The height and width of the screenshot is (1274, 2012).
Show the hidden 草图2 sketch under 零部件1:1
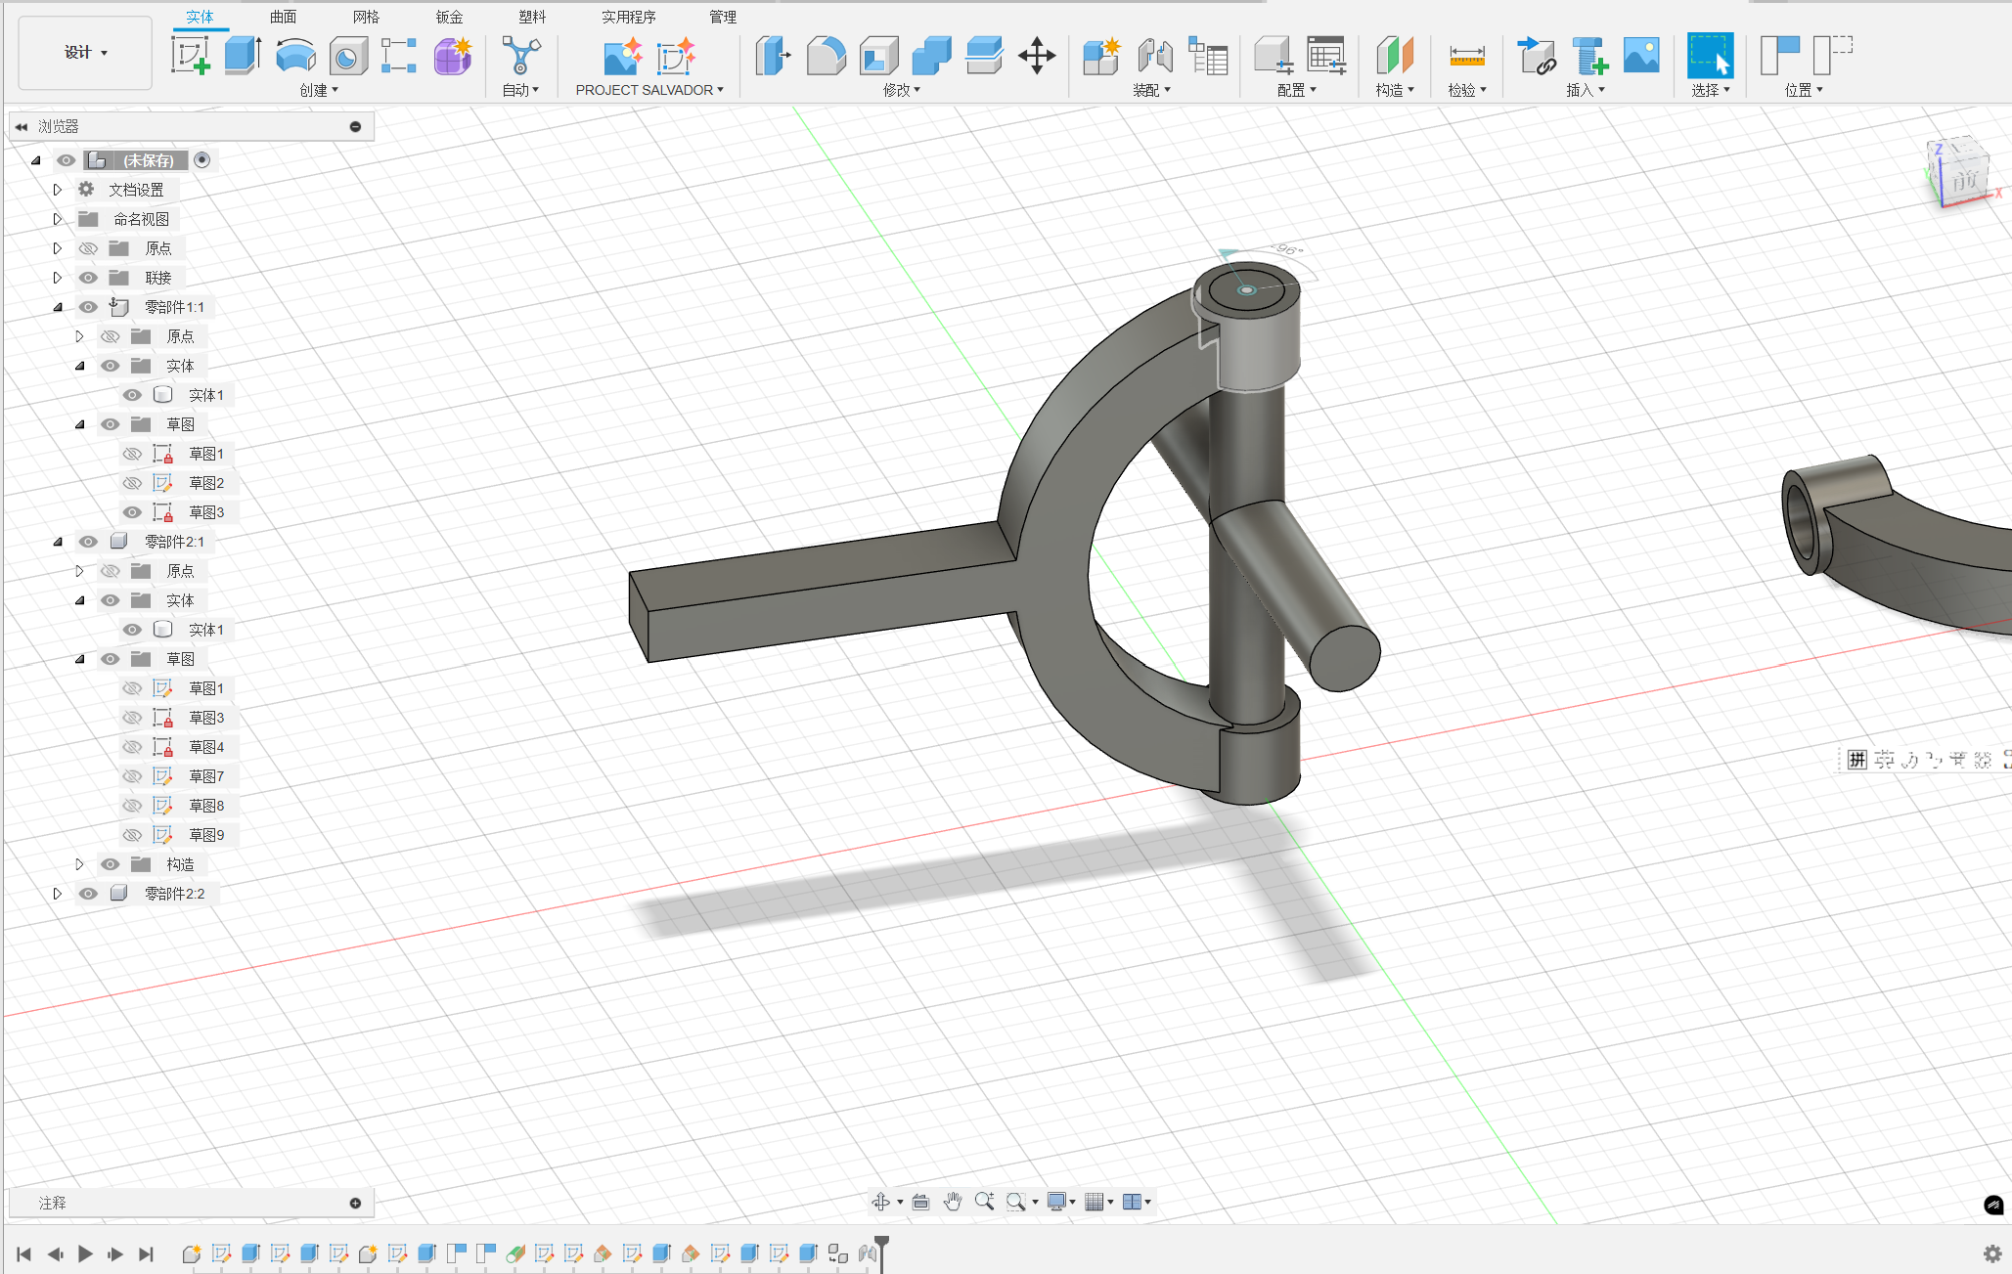tap(132, 483)
